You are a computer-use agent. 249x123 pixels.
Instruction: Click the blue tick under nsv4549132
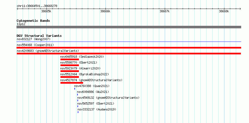pos(78,100)
